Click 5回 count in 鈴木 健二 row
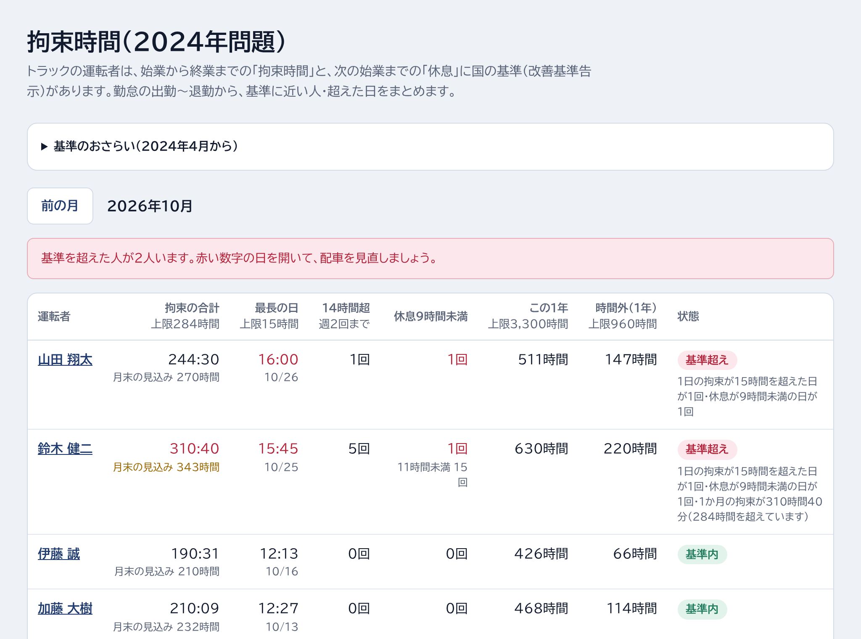The height and width of the screenshot is (639, 861). coord(359,449)
